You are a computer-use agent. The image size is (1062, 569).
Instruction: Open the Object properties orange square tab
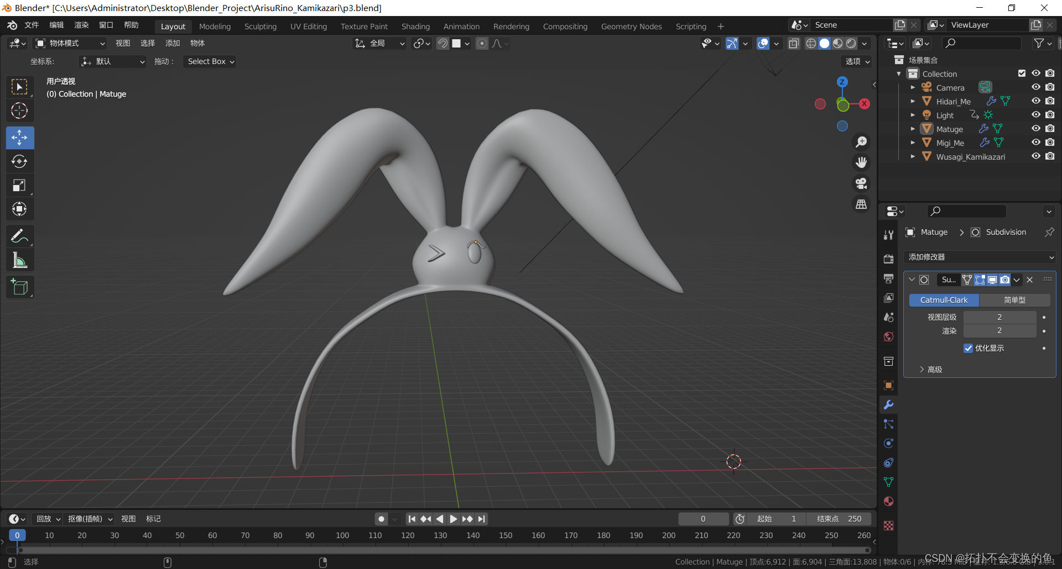pyautogui.click(x=888, y=386)
